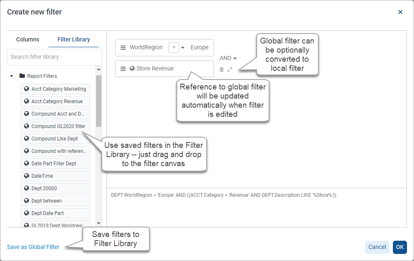This screenshot has height=261, width=414.
Task: Collapse the Report Filters tree node
Action: pyautogui.click(x=12, y=76)
